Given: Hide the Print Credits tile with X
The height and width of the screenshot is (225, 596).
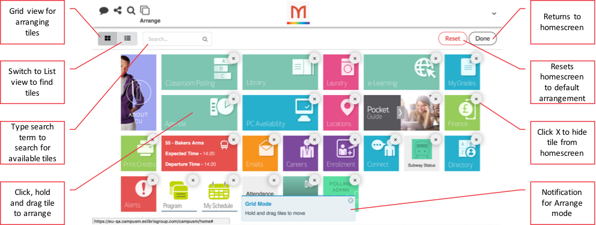Looking at the screenshot, I should [152, 140].
